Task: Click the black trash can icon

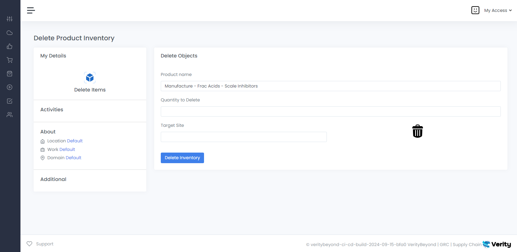Action: (417, 131)
